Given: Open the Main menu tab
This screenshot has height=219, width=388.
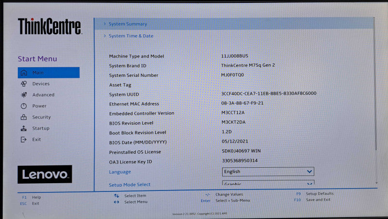Looking at the screenshot, I should coord(49,73).
